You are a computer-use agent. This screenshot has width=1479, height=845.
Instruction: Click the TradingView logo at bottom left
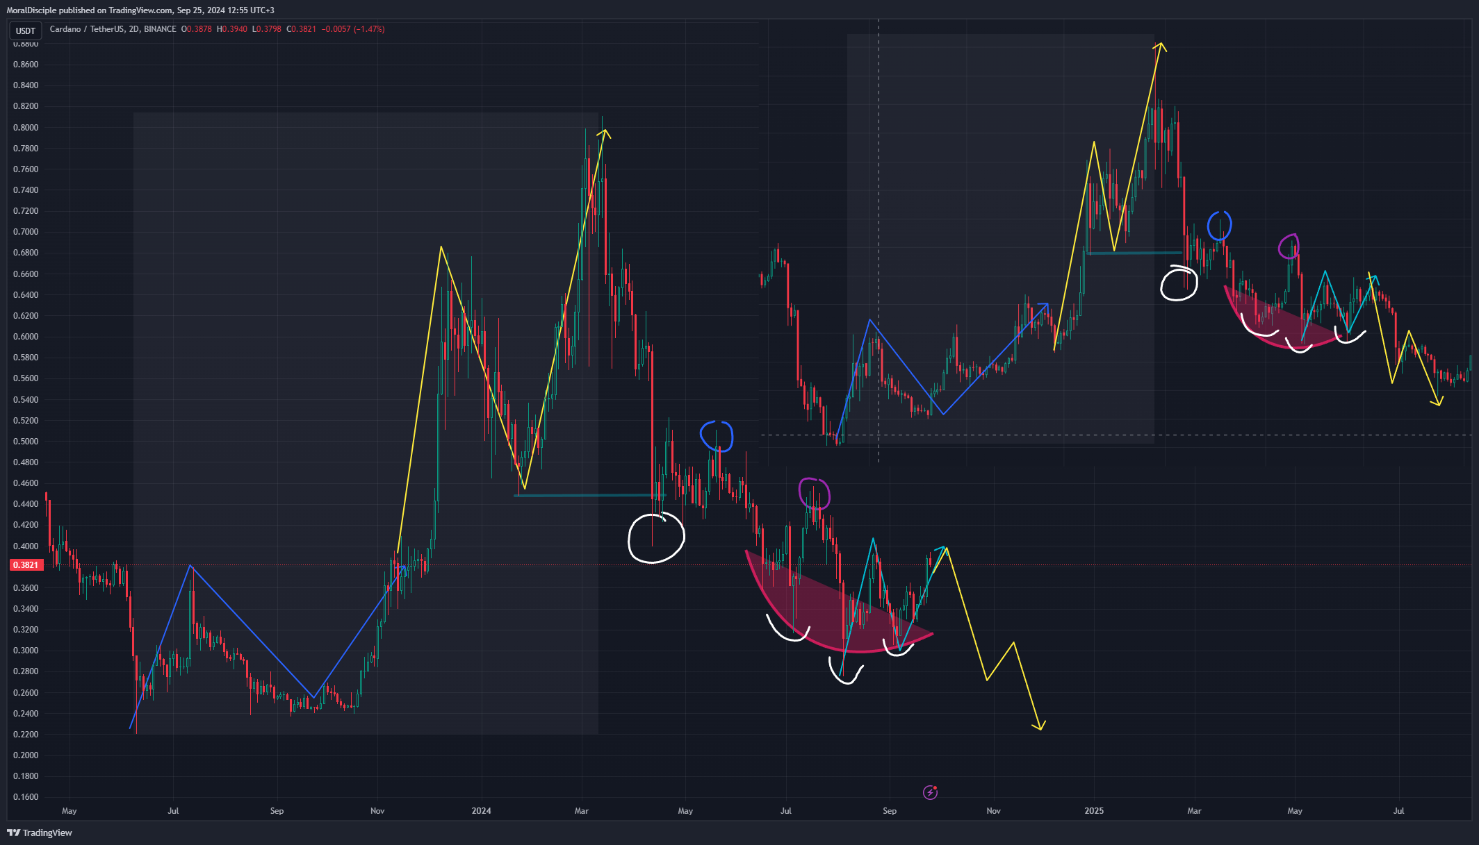[40, 833]
